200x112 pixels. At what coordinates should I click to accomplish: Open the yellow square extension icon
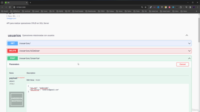166,7
